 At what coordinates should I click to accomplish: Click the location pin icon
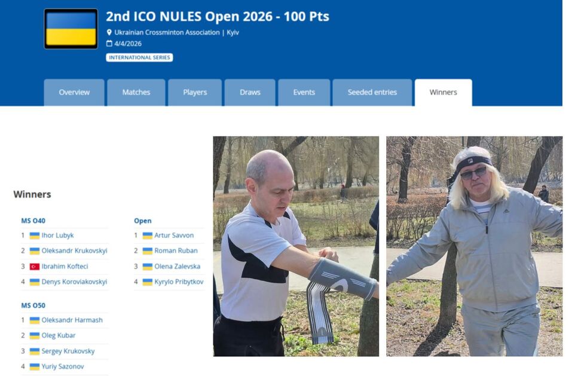pyautogui.click(x=109, y=32)
